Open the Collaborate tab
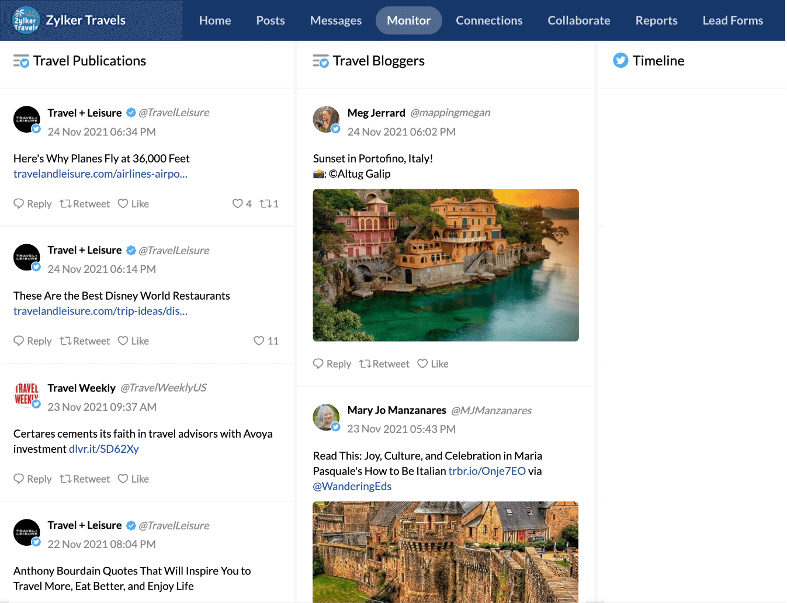This screenshot has width=787, height=603. pos(579,20)
